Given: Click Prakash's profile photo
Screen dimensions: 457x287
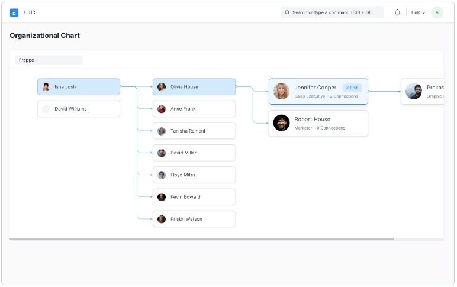Looking at the screenshot, I should pos(414,91).
